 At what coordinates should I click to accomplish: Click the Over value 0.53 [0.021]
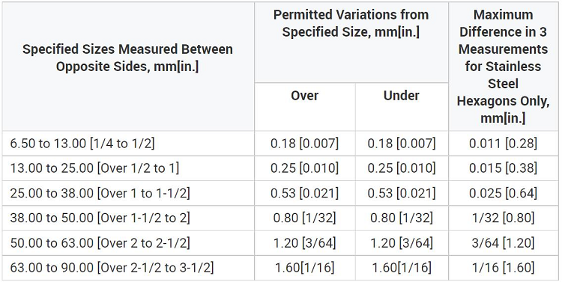[304, 193]
